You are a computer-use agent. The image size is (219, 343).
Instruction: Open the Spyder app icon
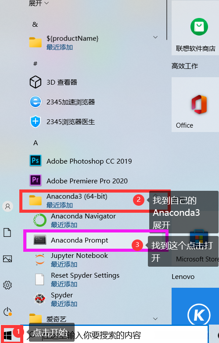pos(40,299)
